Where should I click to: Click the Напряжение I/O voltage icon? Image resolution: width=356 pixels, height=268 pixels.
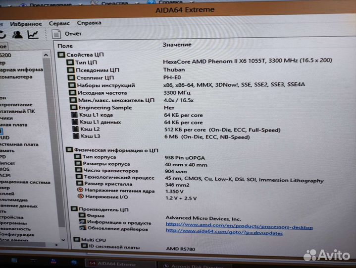coord(81,196)
